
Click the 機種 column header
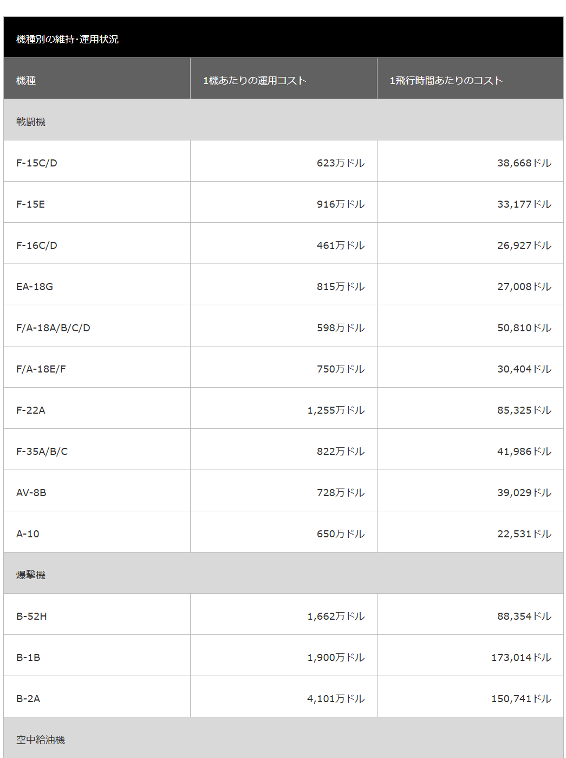[26, 80]
